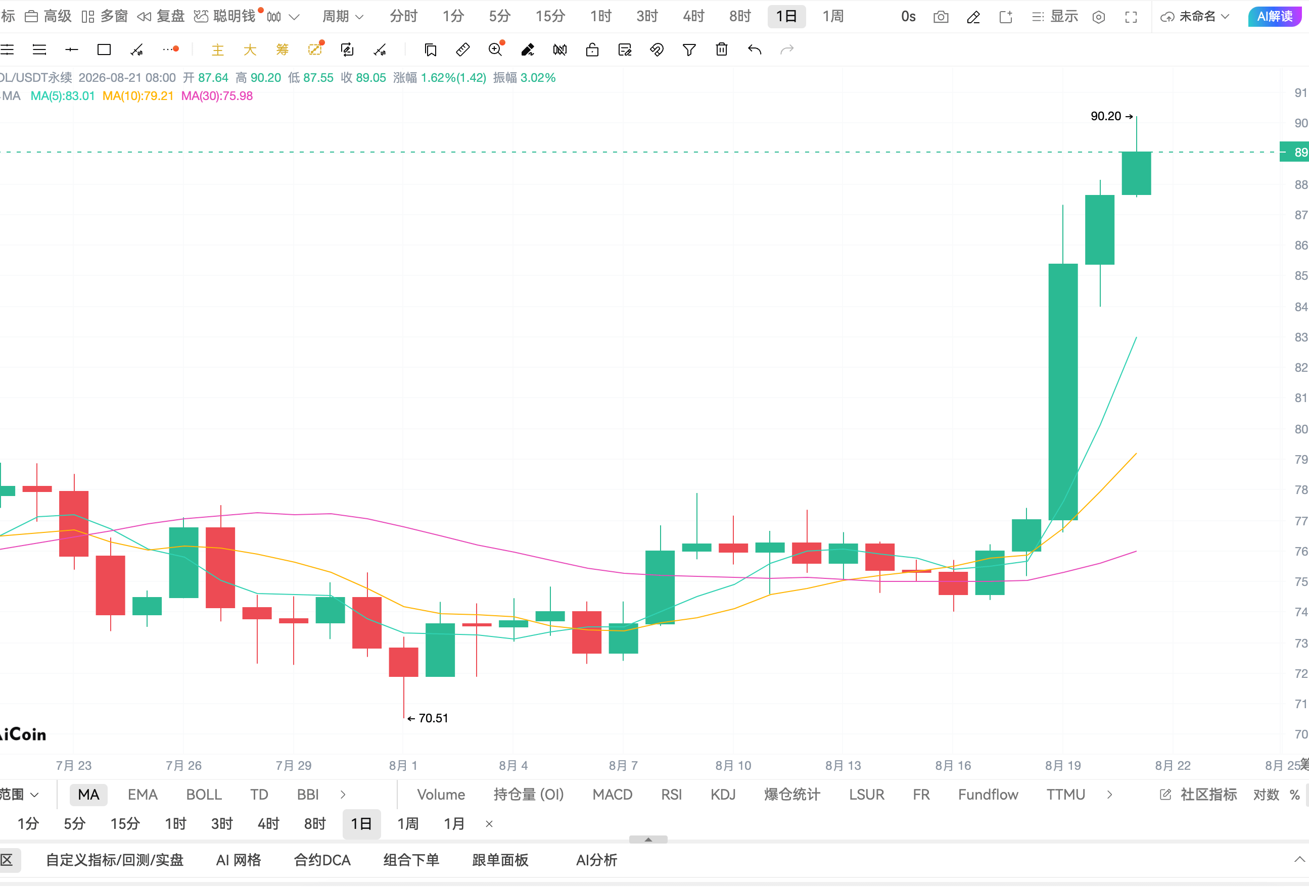1309x887 pixels.
Task: Click the AI解读 button
Action: pos(1275,17)
